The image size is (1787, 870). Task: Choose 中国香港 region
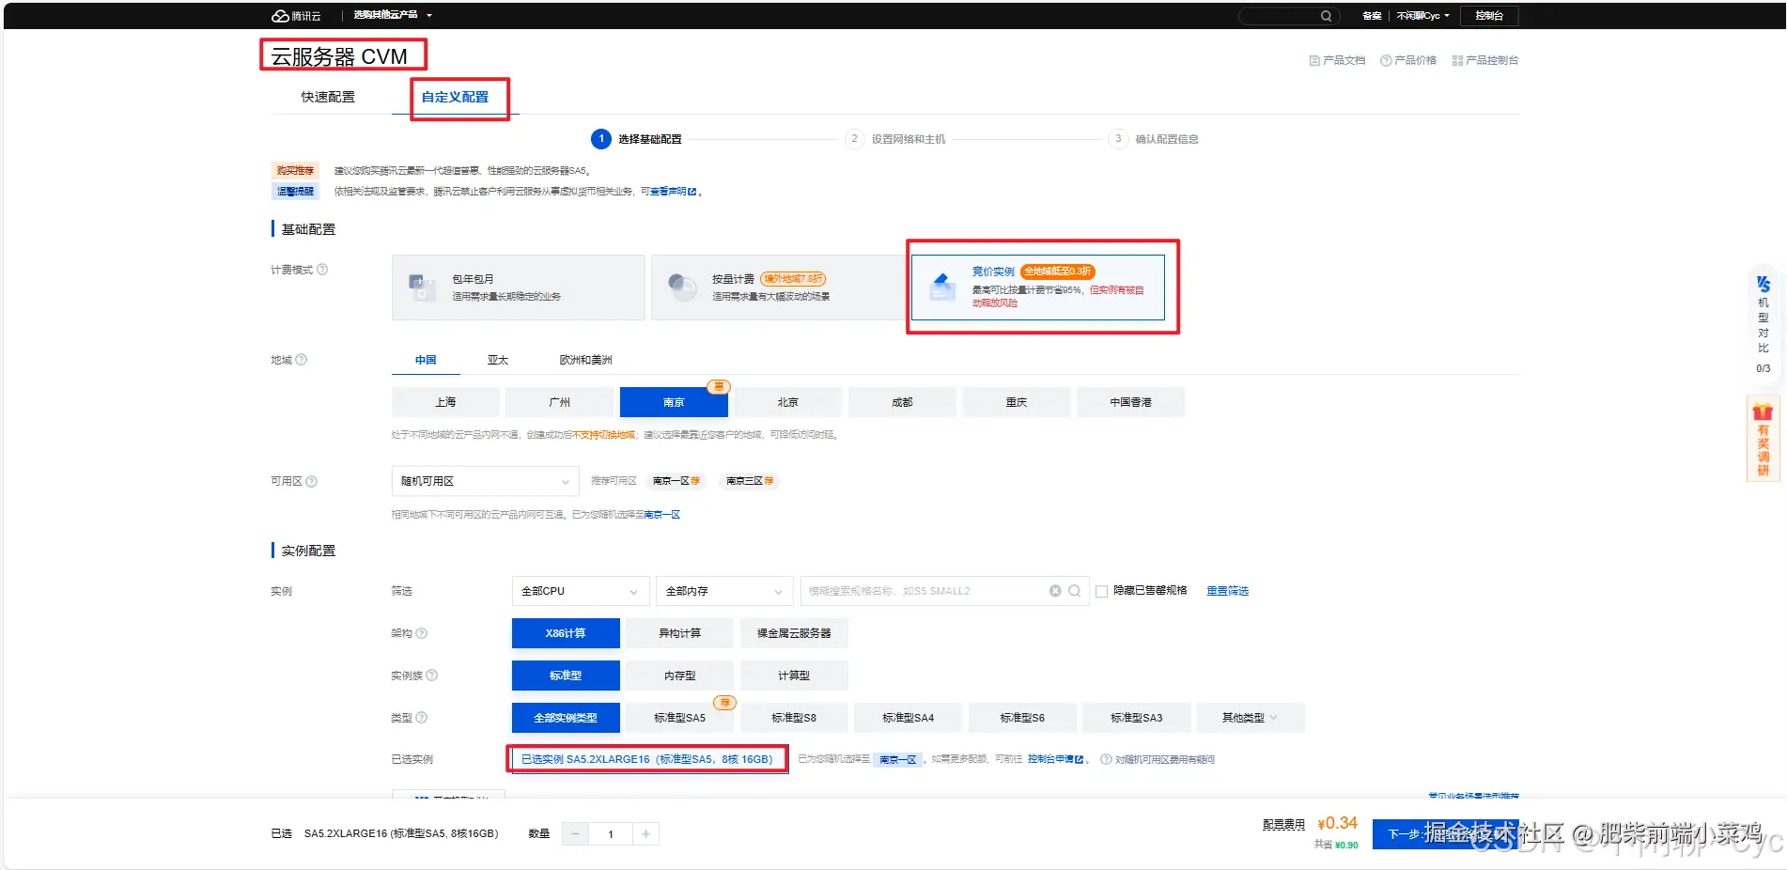(x=1130, y=402)
